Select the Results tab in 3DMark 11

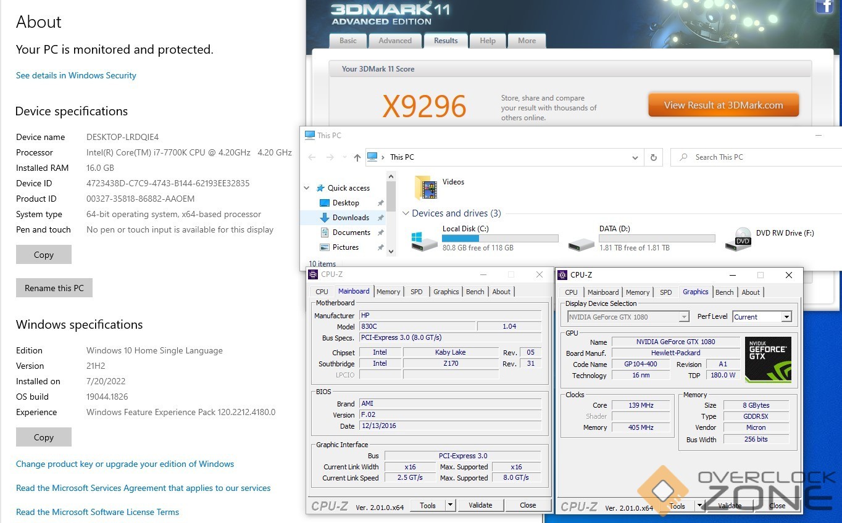point(446,41)
